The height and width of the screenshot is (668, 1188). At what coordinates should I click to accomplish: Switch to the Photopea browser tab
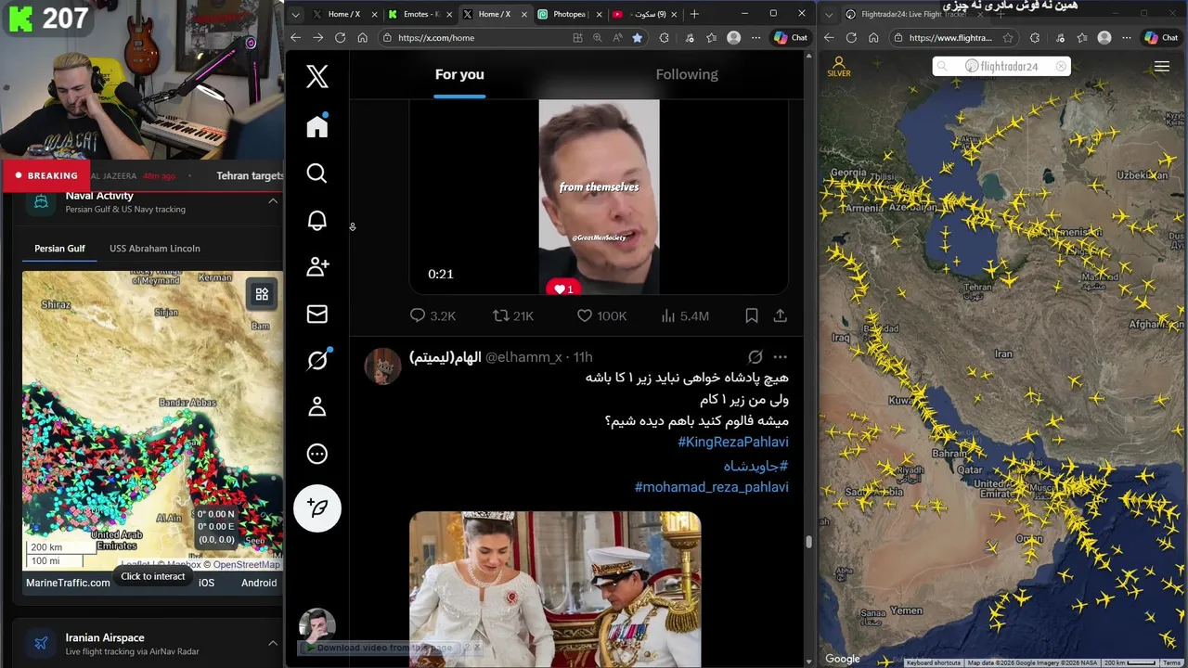pyautogui.click(x=568, y=15)
